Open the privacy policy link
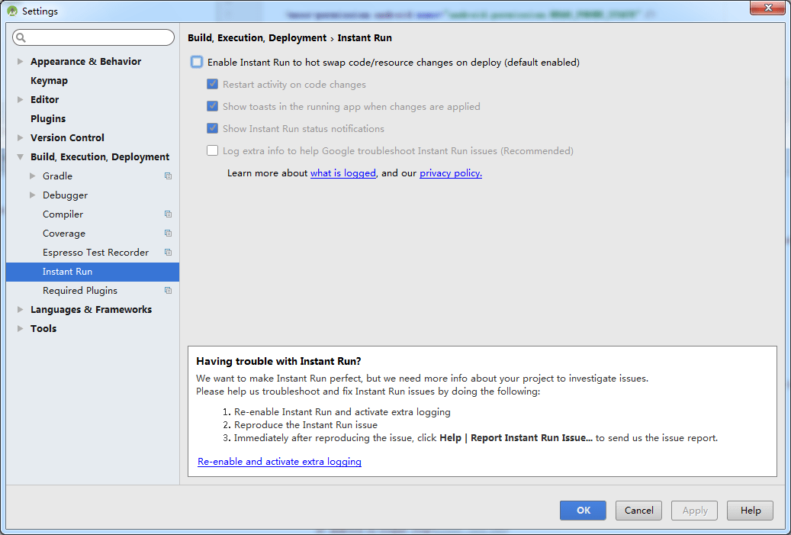This screenshot has height=535, width=791. (x=451, y=173)
